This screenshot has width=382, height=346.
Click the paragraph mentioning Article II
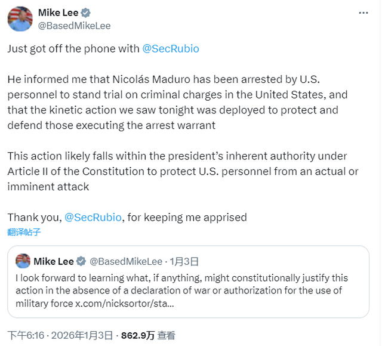click(179, 171)
